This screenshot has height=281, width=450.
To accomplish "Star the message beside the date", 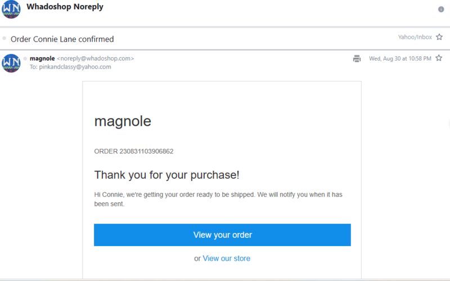I will point(439,58).
